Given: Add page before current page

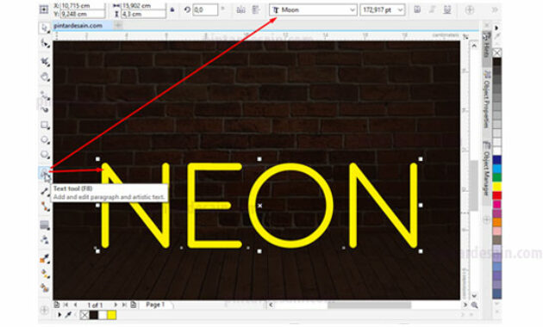Looking at the screenshot, I should [x=57, y=305].
